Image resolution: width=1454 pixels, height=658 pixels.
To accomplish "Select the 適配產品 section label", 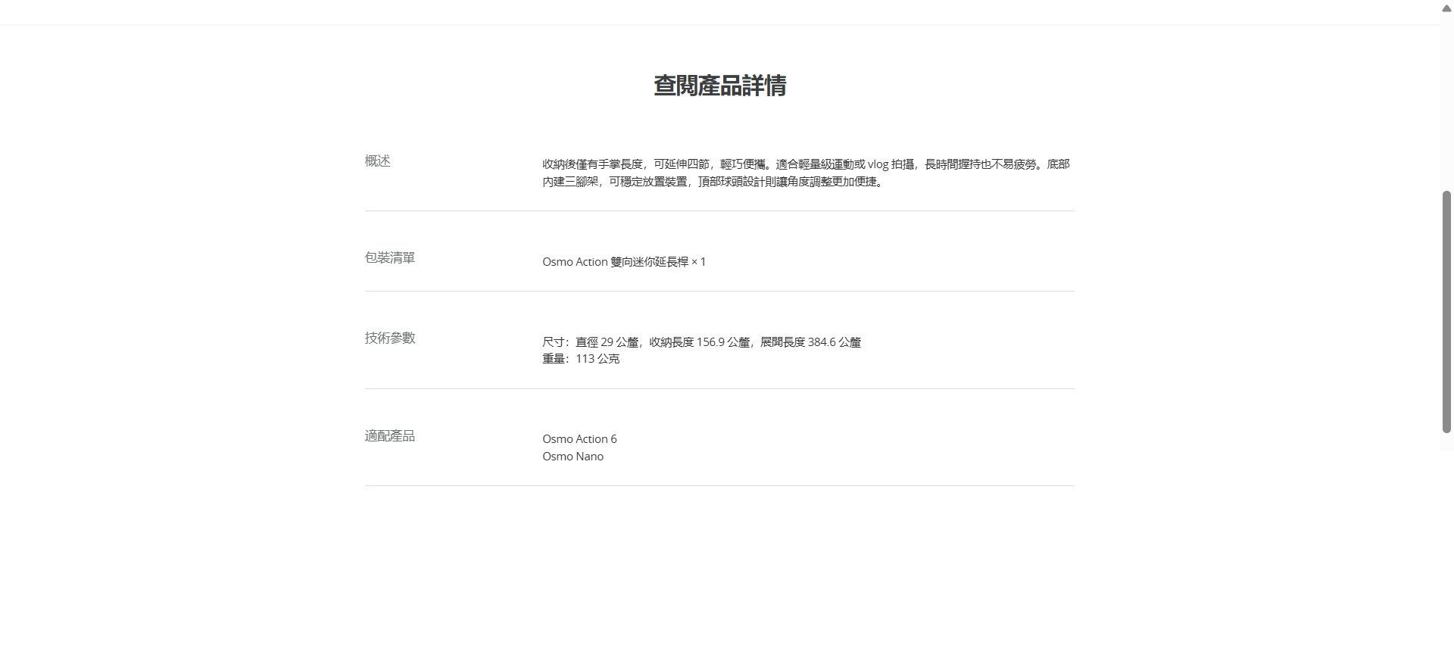I will click(x=389, y=435).
